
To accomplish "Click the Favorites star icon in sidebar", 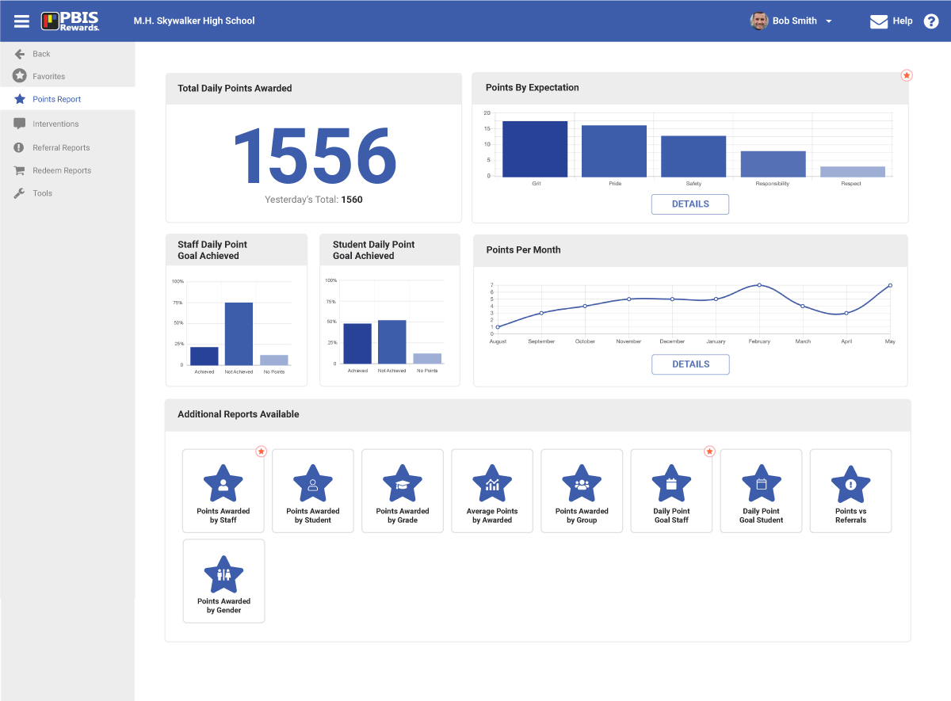I will tap(20, 76).
